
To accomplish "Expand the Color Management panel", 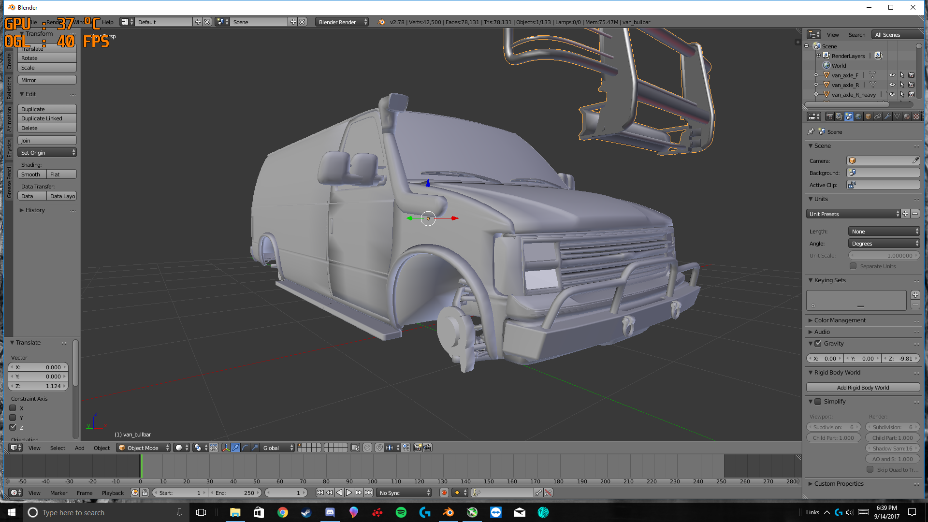I will (840, 320).
